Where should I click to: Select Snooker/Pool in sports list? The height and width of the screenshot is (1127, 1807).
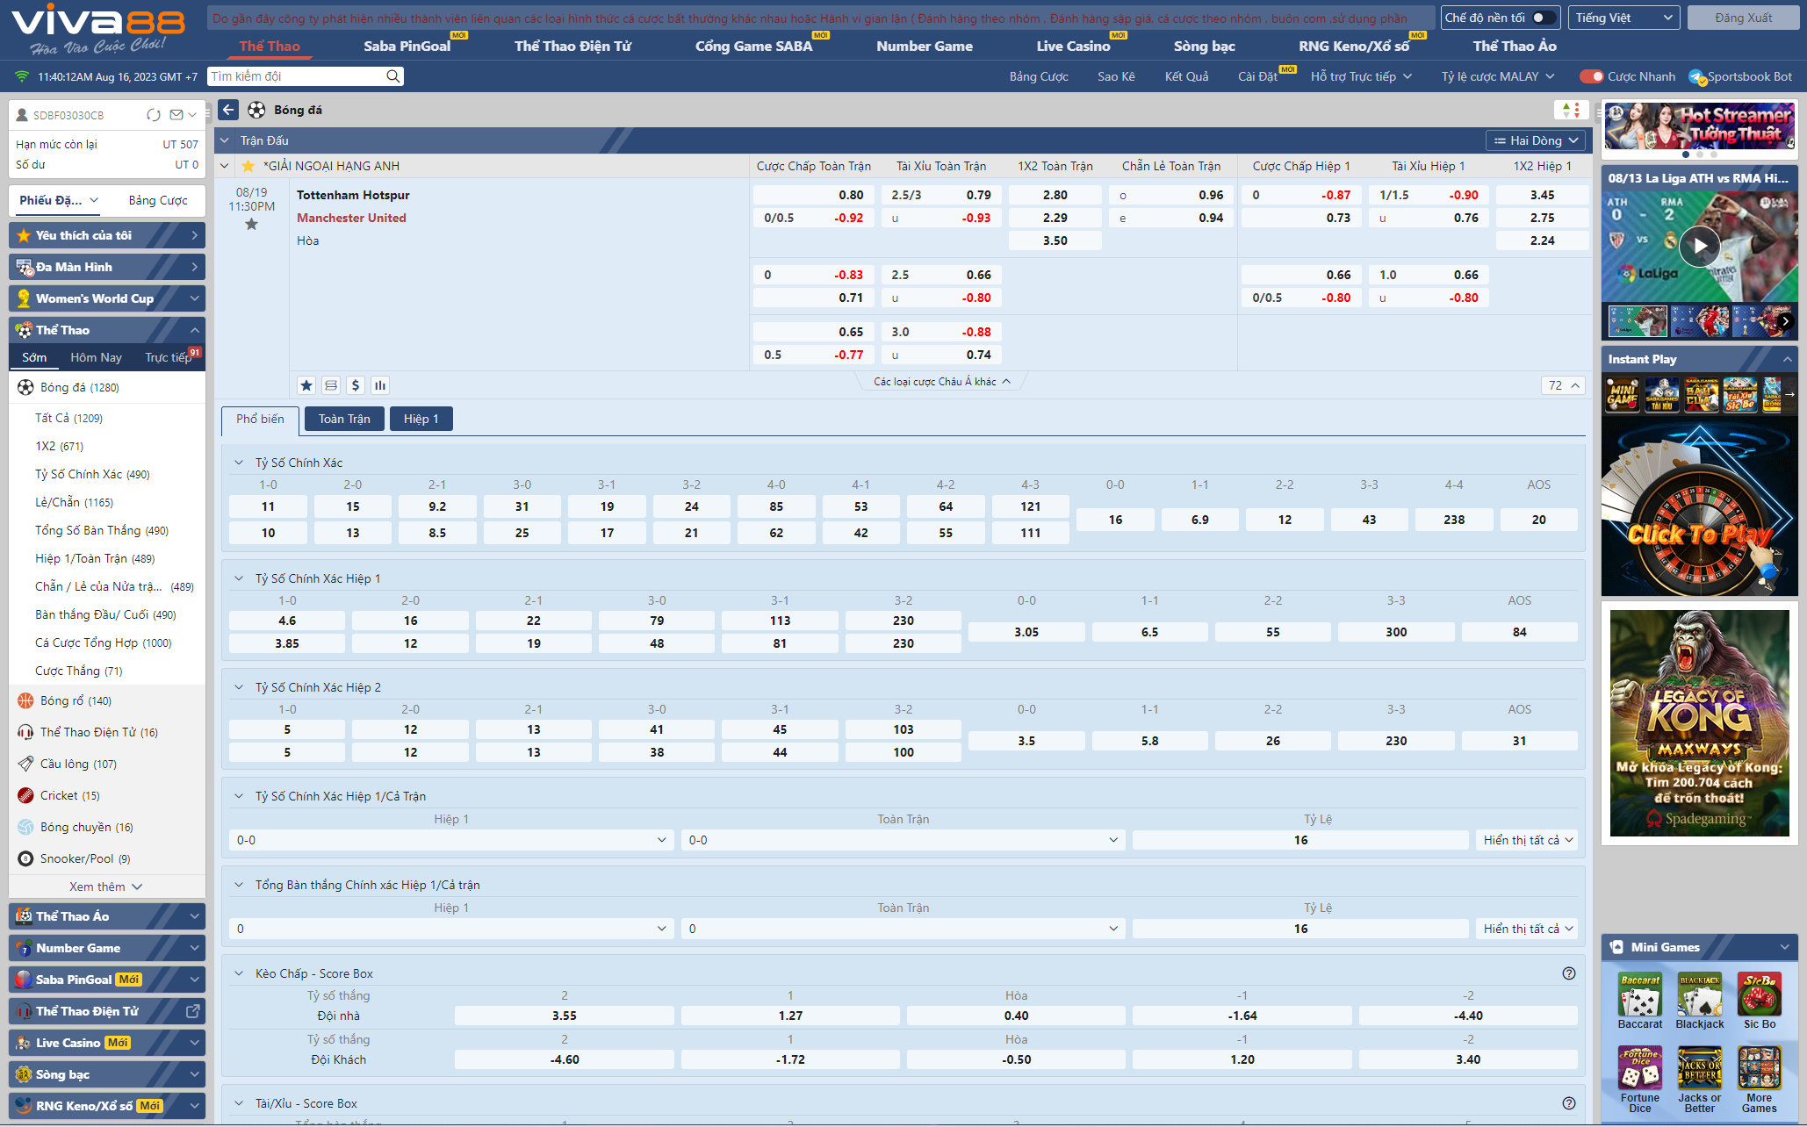coord(107,858)
